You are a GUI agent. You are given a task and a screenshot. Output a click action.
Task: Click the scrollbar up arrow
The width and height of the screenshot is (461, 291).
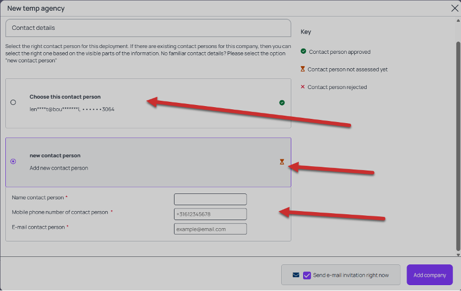tap(458, 21)
